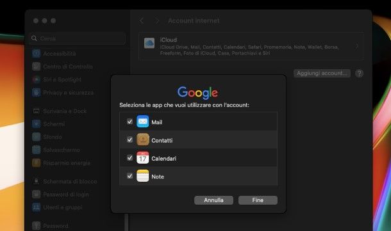Click the Note app icon

point(143,176)
